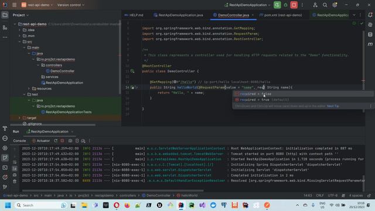Toggle read-only lock in status bar
Screen dimensions: 375x211
pos(369,195)
